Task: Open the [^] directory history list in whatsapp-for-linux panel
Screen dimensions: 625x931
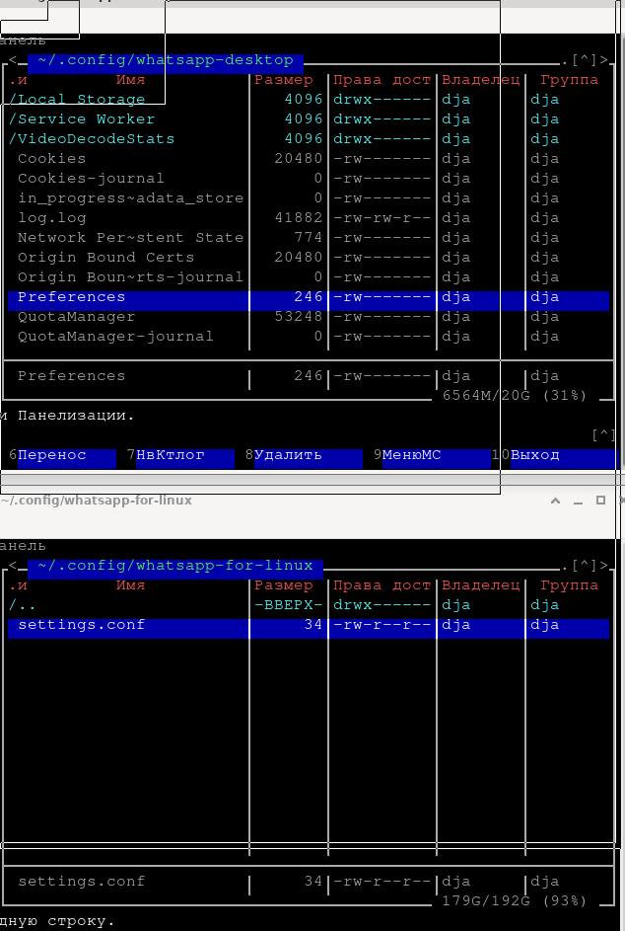Action: [584, 566]
